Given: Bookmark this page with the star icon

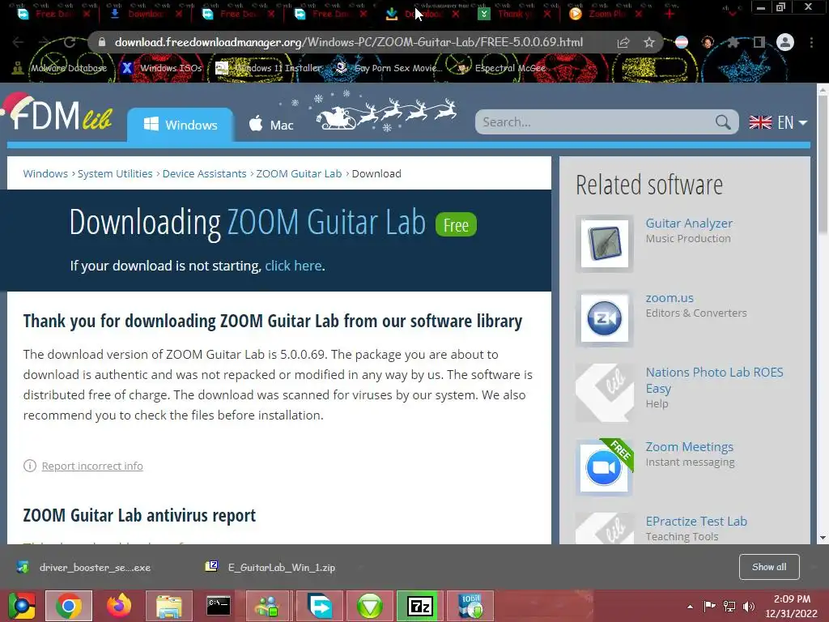Looking at the screenshot, I should pos(649,42).
